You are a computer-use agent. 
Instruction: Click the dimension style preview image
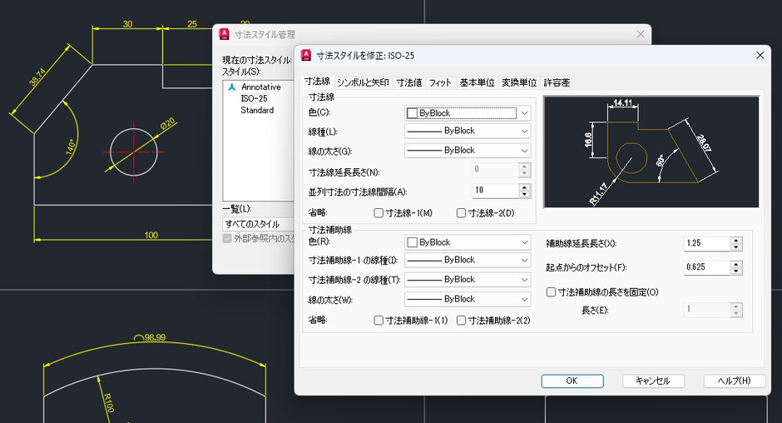pos(651,152)
